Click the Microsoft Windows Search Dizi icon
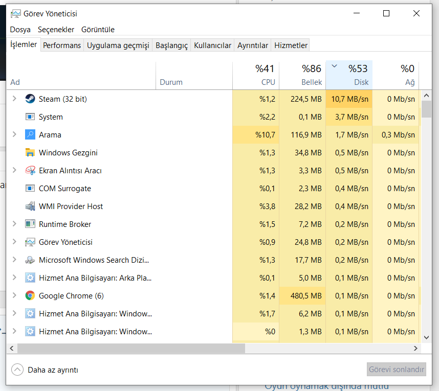 click(30, 260)
